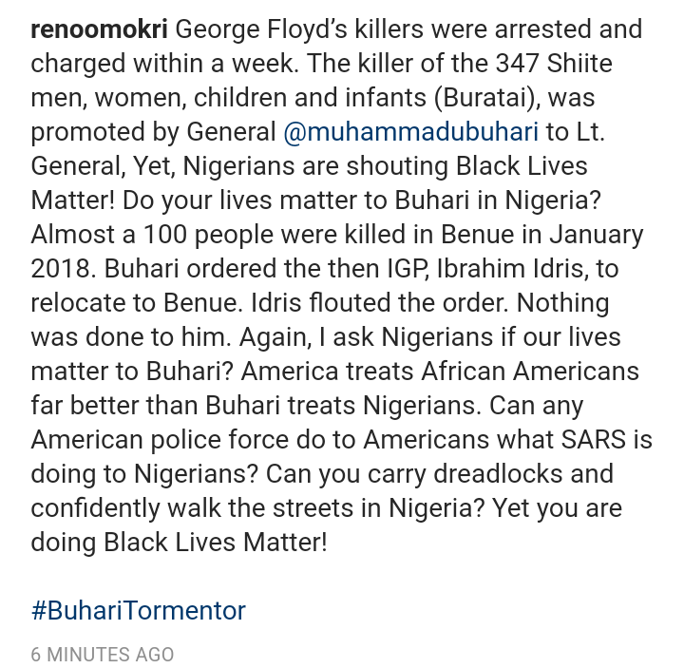The height and width of the screenshot is (668, 684).
Task: Open the #BuhariTormentor hashtag
Action: 139,609
